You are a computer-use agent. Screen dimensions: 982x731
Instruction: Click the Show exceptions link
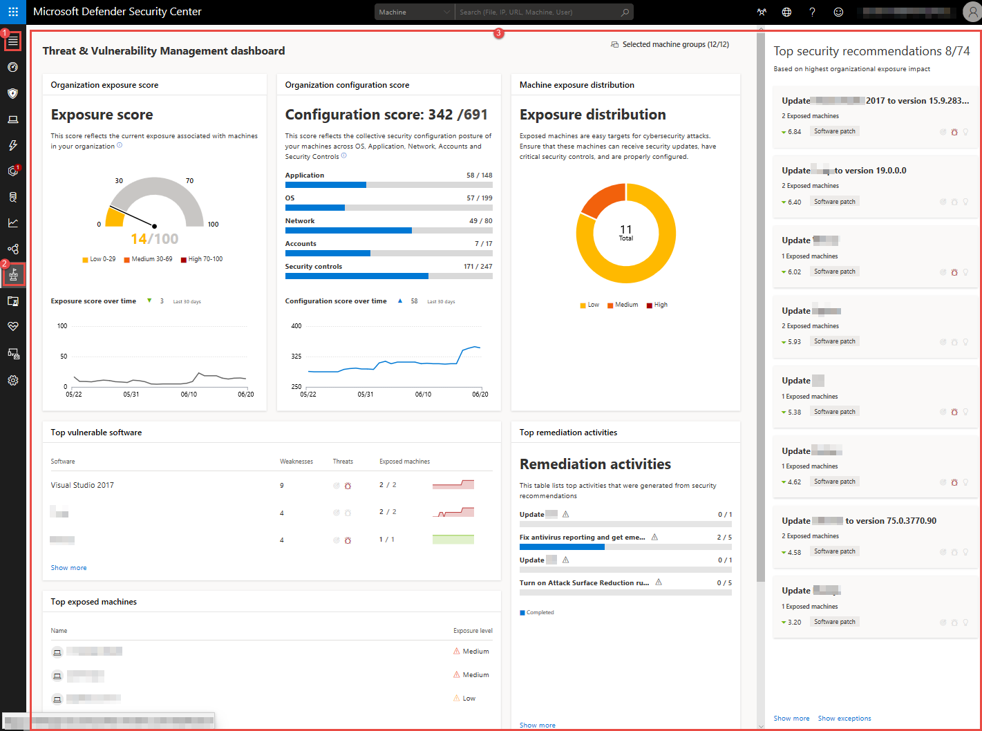[844, 719]
